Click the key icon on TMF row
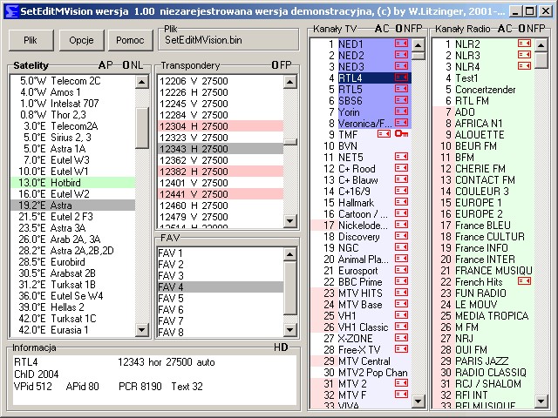This screenshot has width=558, height=418. 401,134
